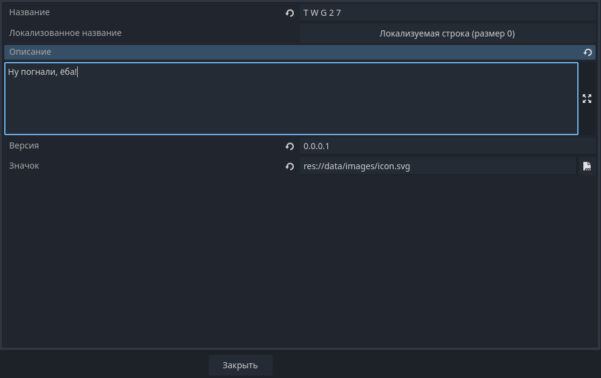Edit the Версия field showing 0.0.0.1
This screenshot has width=601, height=378.
point(447,146)
